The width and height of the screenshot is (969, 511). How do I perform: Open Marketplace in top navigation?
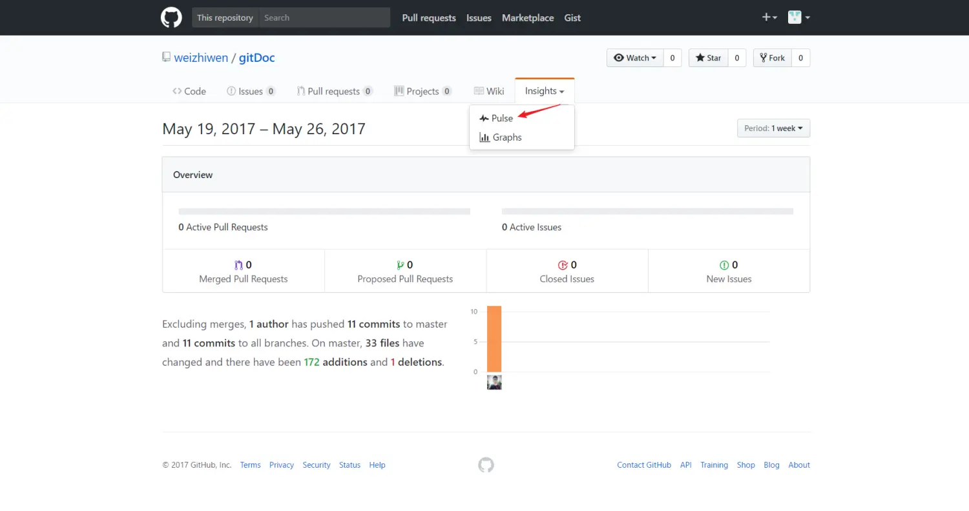point(528,17)
